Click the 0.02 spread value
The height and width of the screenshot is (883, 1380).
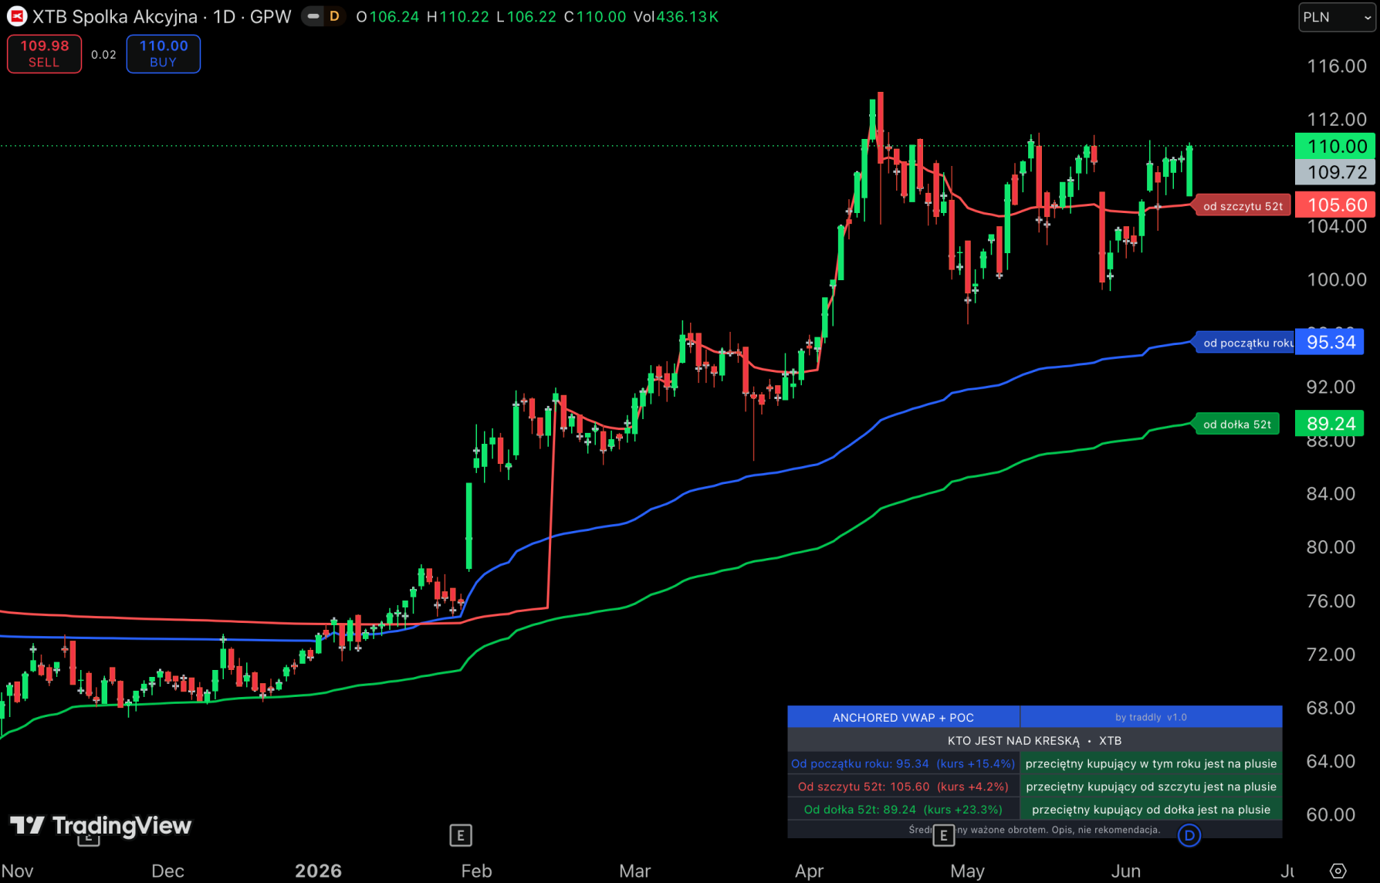tap(103, 55)
